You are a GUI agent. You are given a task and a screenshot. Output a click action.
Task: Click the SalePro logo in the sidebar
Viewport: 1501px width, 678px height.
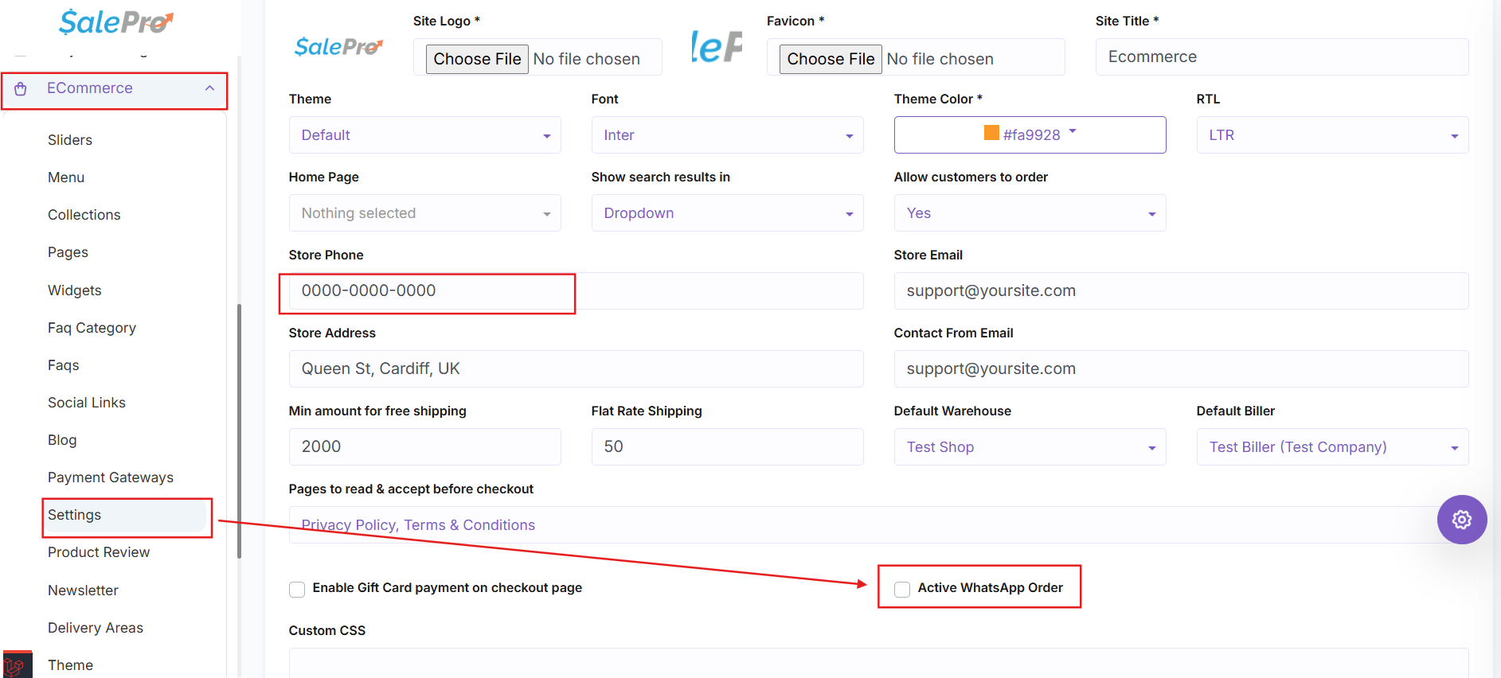coord(116,22)
